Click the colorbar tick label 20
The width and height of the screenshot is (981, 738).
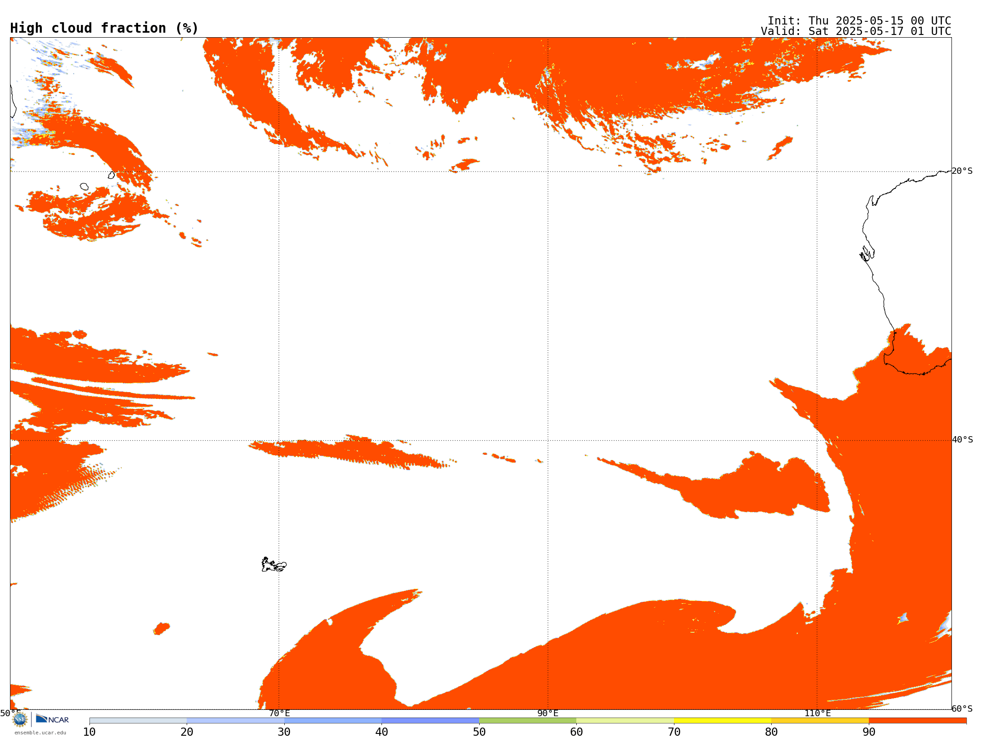point(187,732)
